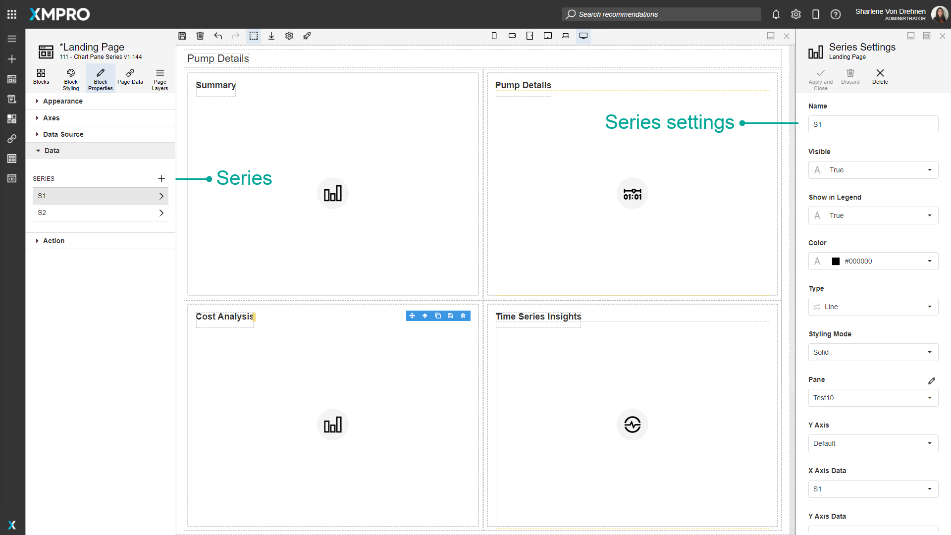Click the black #000000 color swatch
This screenshot has width=951, height=535.
tap(836, 261)
